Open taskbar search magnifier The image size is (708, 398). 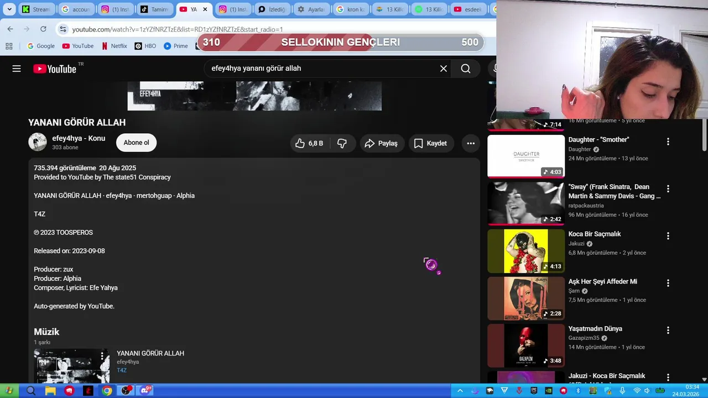[31, 391]
